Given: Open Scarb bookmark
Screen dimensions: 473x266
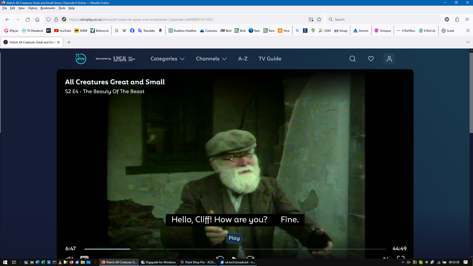Looking at the screenshot, I should pyautogui.click(x=448, y=31).
